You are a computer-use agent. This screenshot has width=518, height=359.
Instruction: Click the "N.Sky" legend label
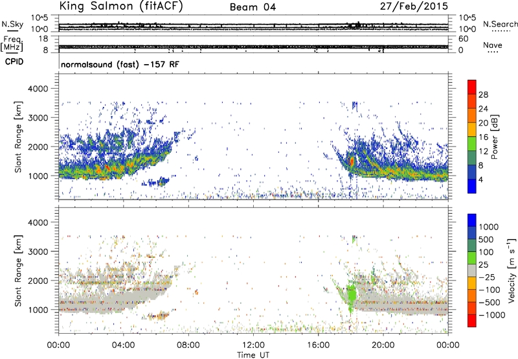(12, 24)
